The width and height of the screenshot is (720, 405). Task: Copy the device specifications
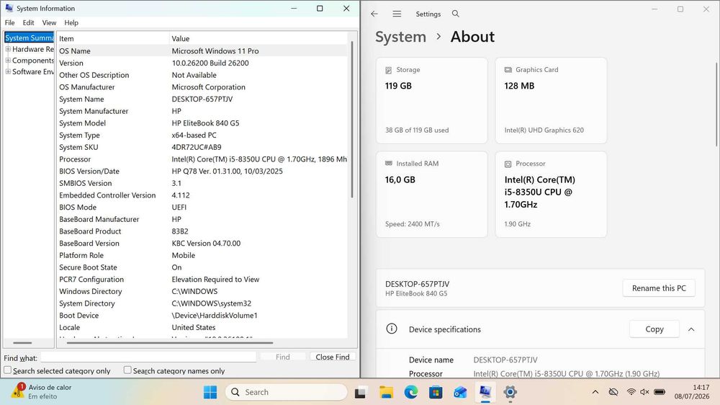(654, 329)
